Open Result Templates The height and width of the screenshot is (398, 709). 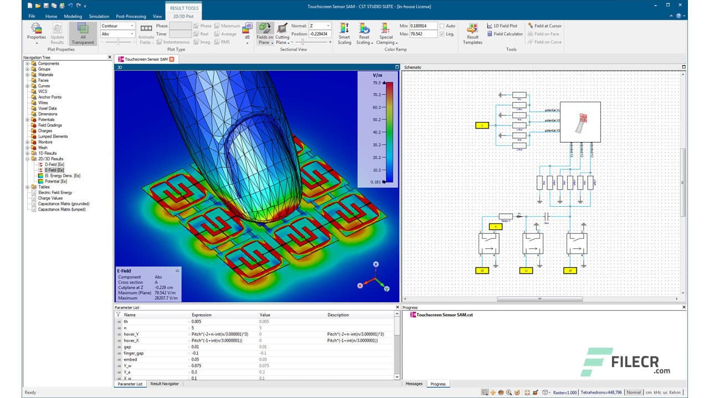pyautogui.click(x=472, y=32)
